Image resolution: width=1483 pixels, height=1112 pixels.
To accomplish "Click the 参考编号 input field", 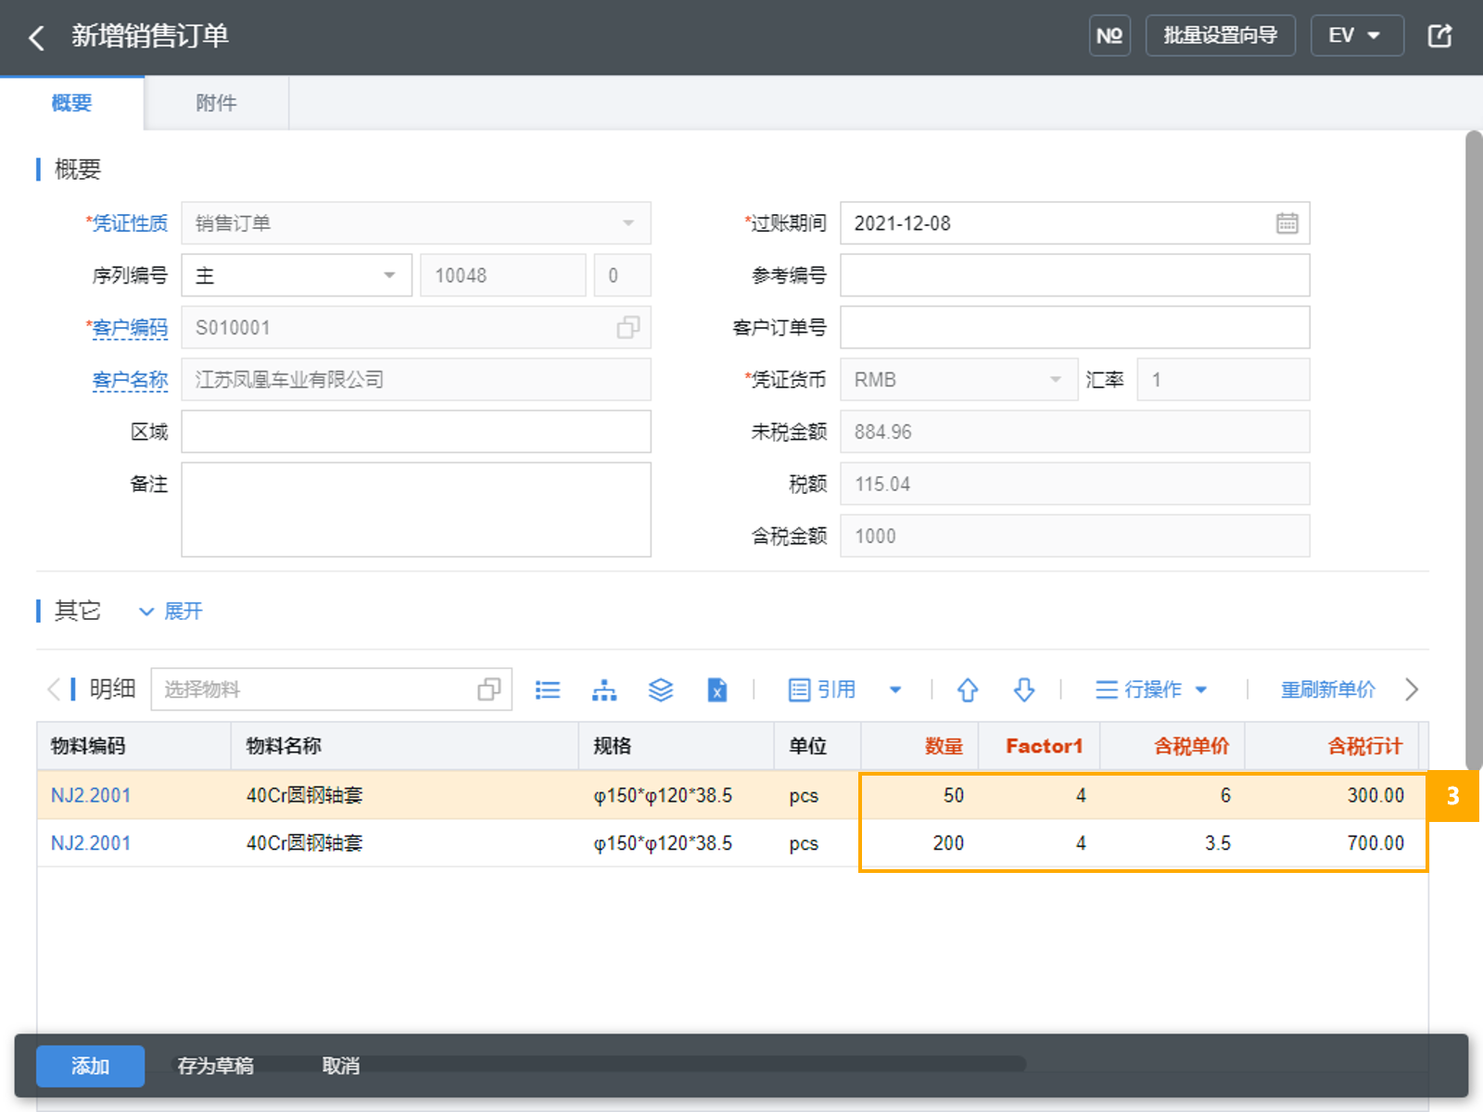I will (x=1075, y=275).
